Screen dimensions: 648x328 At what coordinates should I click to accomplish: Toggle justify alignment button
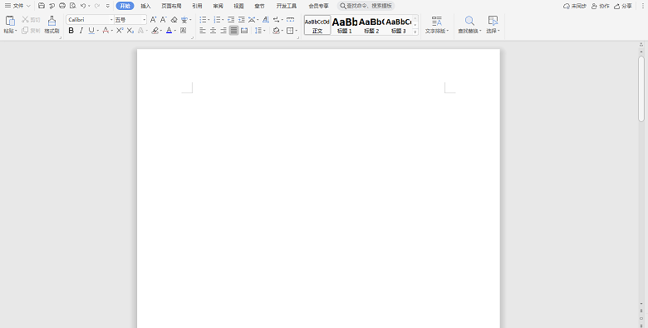click(234, 30)
